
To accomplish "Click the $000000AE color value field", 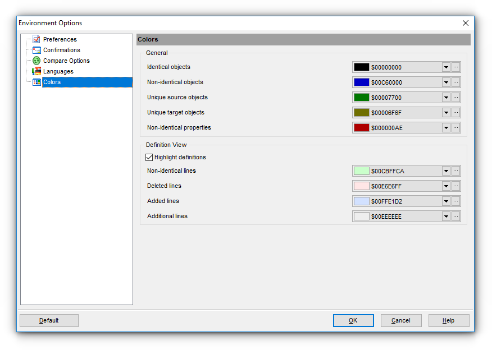I will pyautogui.click(x=406, y=128).
